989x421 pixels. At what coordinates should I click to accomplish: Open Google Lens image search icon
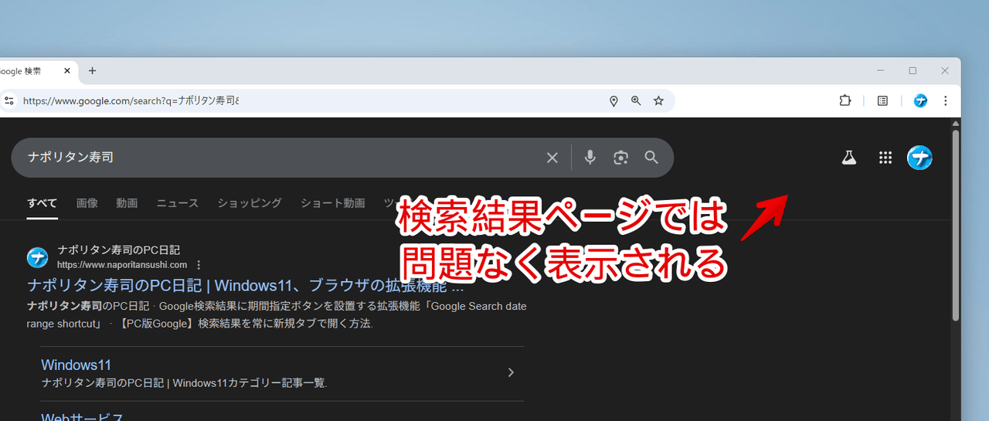(620, 158)
